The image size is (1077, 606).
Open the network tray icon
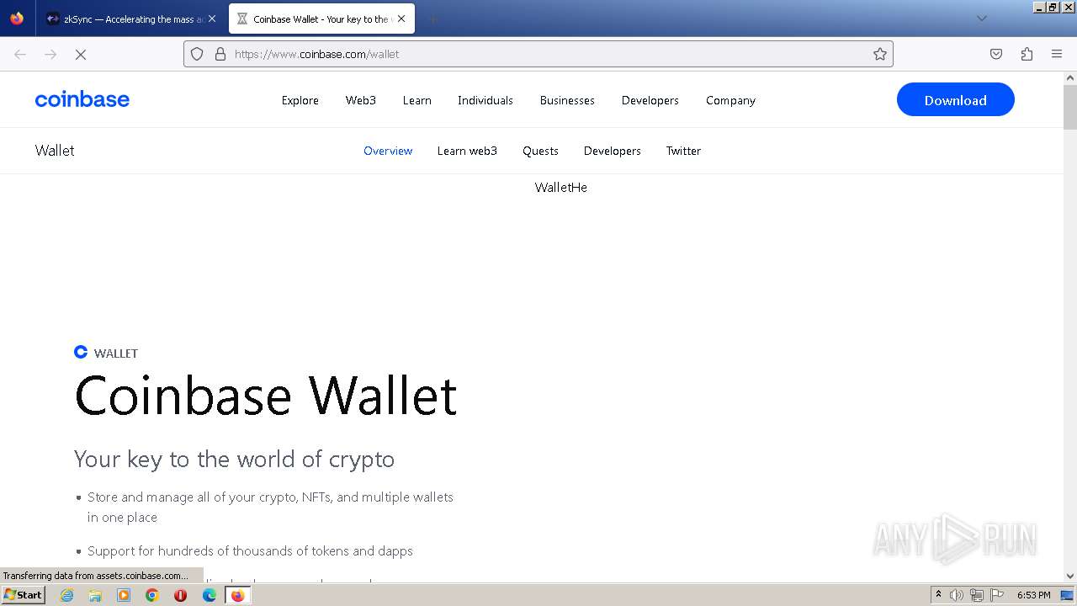[977, 595]
